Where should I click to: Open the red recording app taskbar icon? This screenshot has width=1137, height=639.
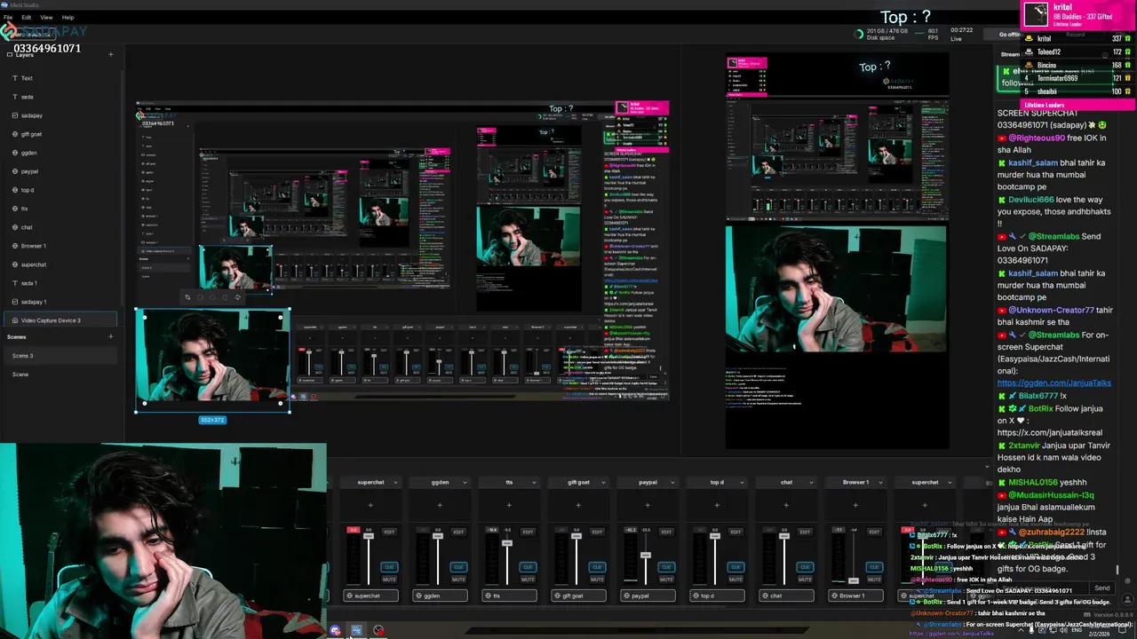tap(378, 631)
